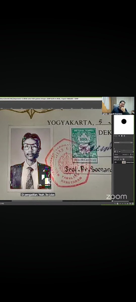Toggle lock alpha channel
The width and height of the screenshot is (136, 302).
[x=123, y=159]
